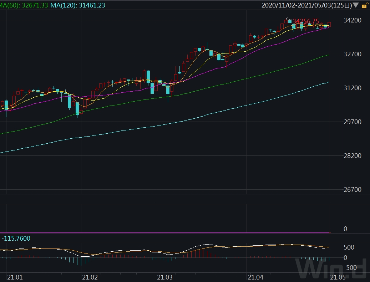This screenshot has width=370, height=282.
Task: Click the 21.04 date axis label
Action: click(255, 277)
